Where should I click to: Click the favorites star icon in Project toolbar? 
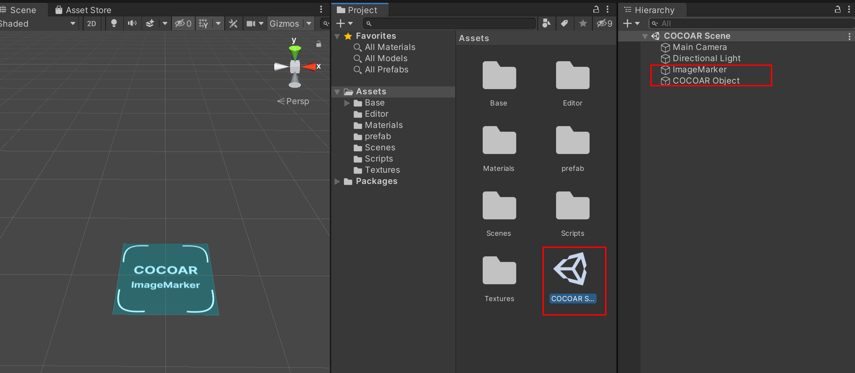coord(583,23)
